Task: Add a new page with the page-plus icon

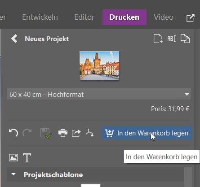Action: point(158,39)
